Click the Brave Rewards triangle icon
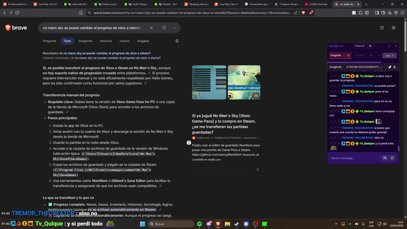The image size is (407, 229). click(x=311, y=13)
